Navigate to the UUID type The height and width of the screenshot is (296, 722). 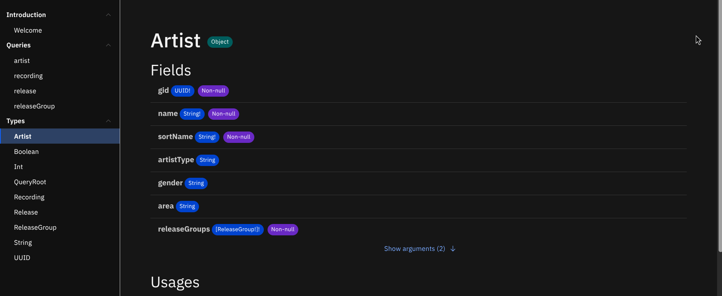pyautogui.click(x=22, y=258)
